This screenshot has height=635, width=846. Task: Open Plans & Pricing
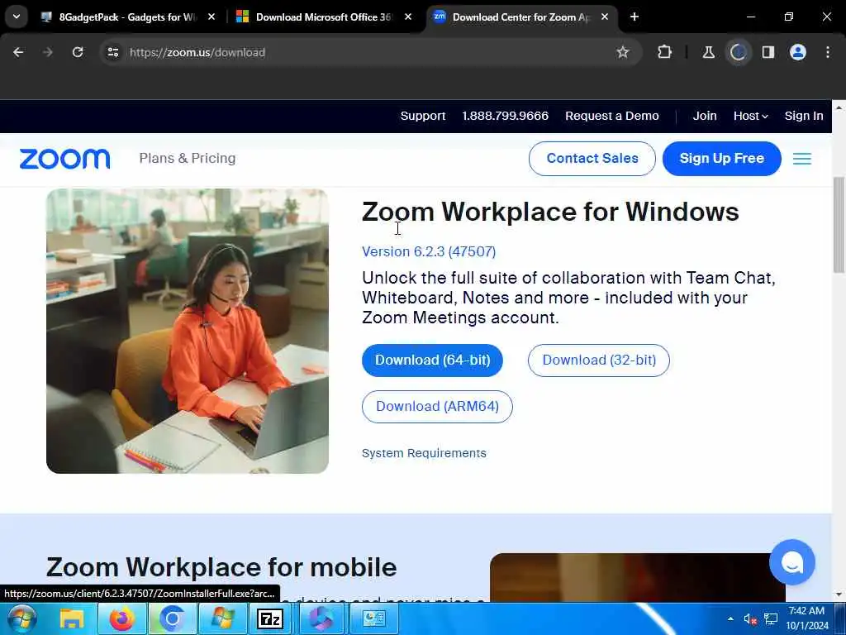[188, 158]
